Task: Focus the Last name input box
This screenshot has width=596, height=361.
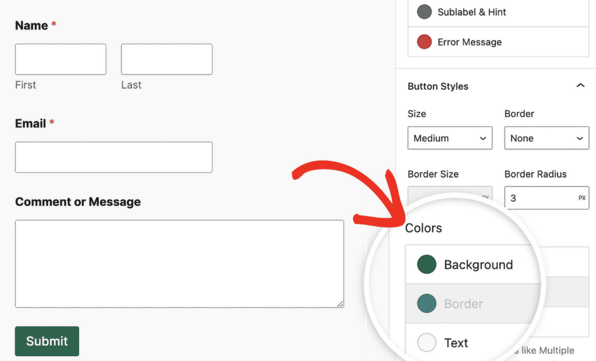Action: click(x=166, y=59)
